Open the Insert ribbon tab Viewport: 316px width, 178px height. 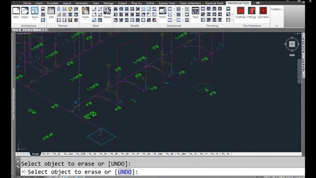coord(39,3)
